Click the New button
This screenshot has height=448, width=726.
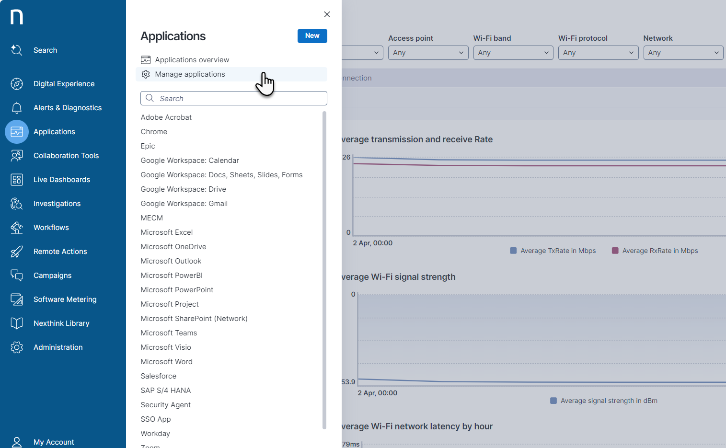312,36
